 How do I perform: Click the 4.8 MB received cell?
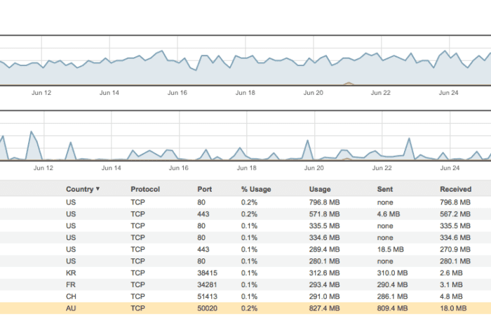coord(451,296)
